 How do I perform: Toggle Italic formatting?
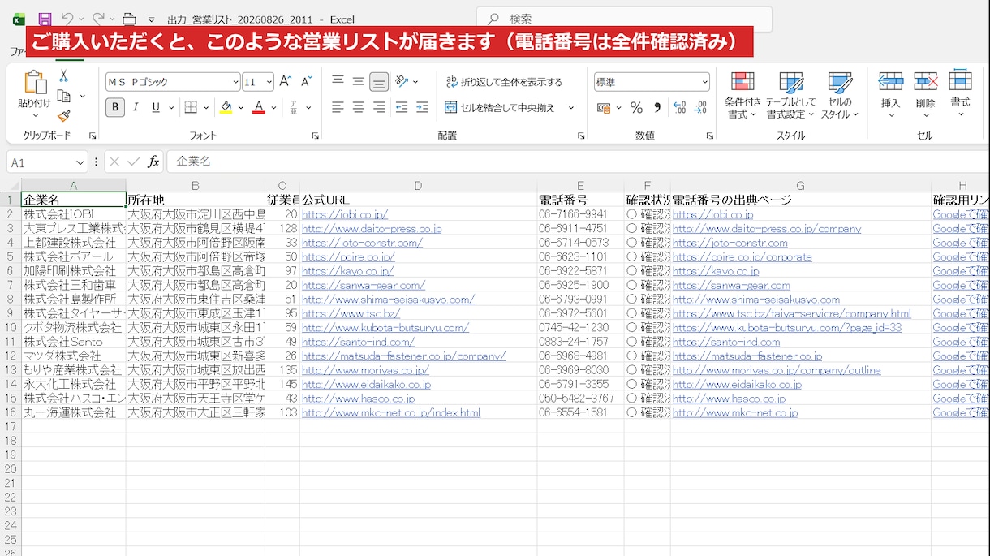tap(136, 107)
